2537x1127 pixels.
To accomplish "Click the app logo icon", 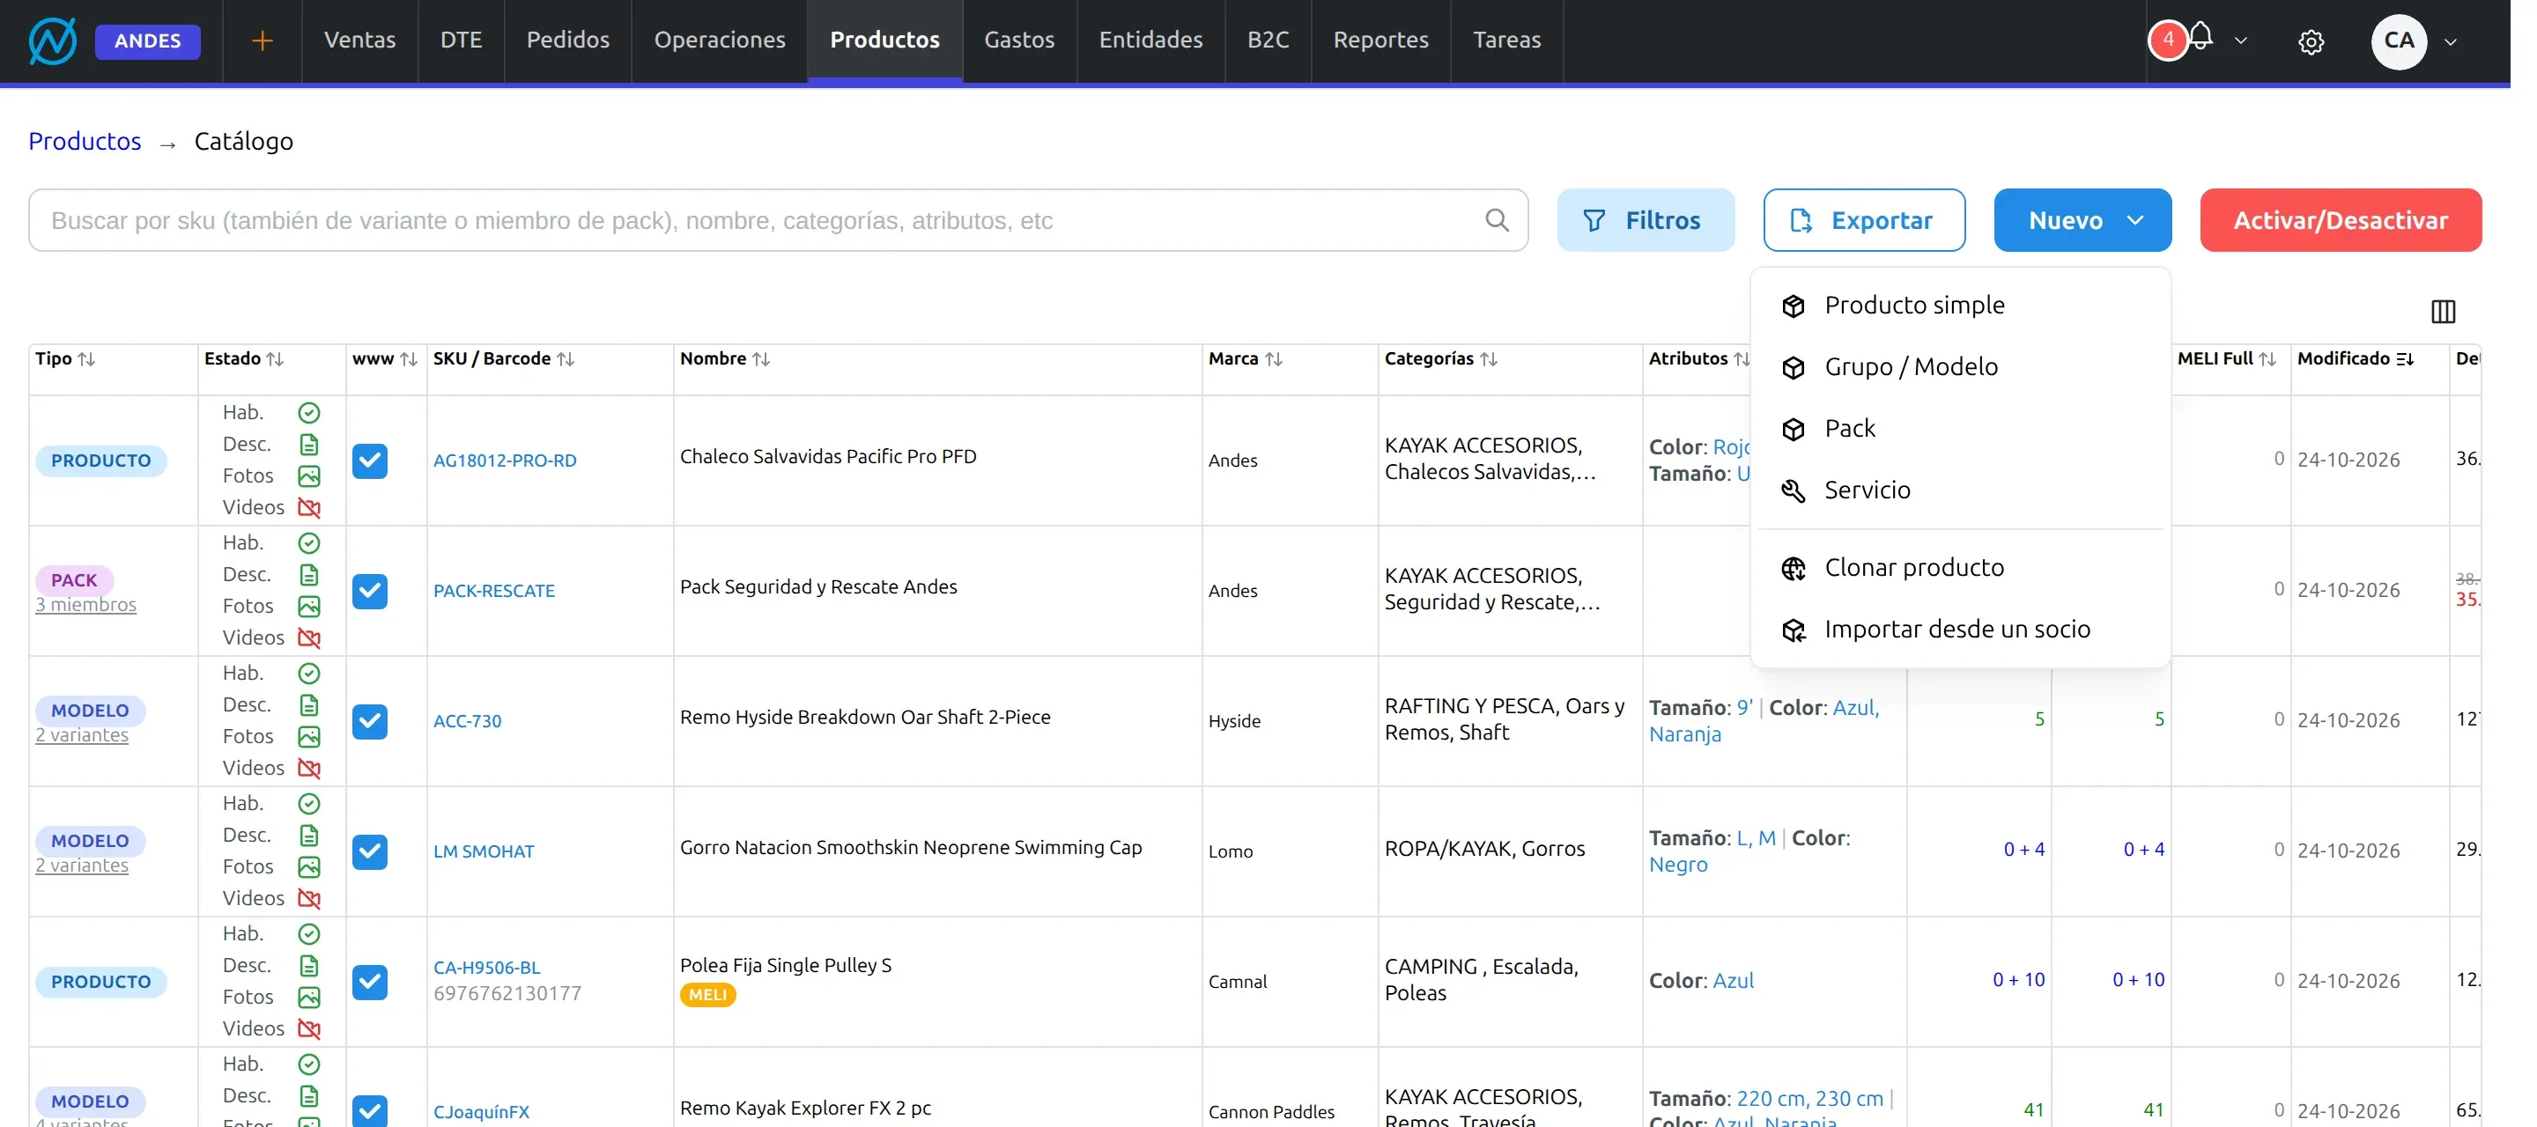I will click(52, 41).
